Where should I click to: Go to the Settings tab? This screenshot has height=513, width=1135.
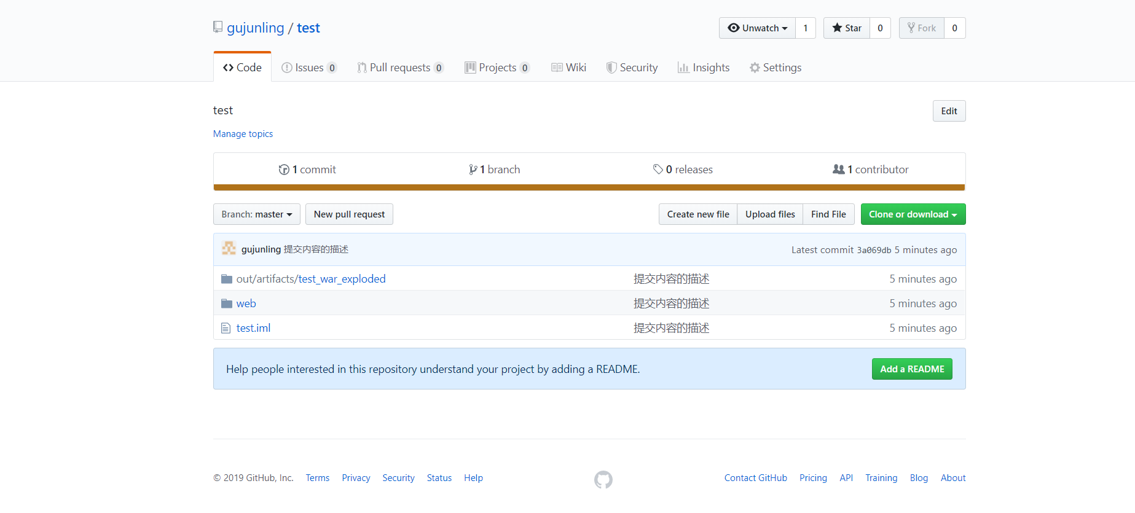tap(776, 68)
